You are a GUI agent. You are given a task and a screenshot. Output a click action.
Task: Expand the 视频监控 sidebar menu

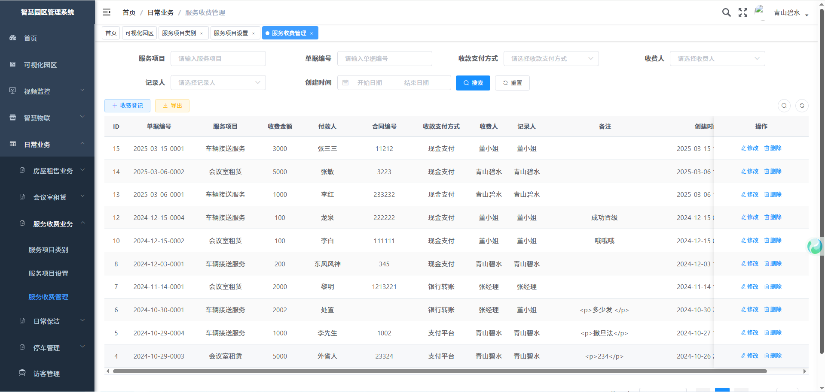pyautogui.click(x=47, y=91)
